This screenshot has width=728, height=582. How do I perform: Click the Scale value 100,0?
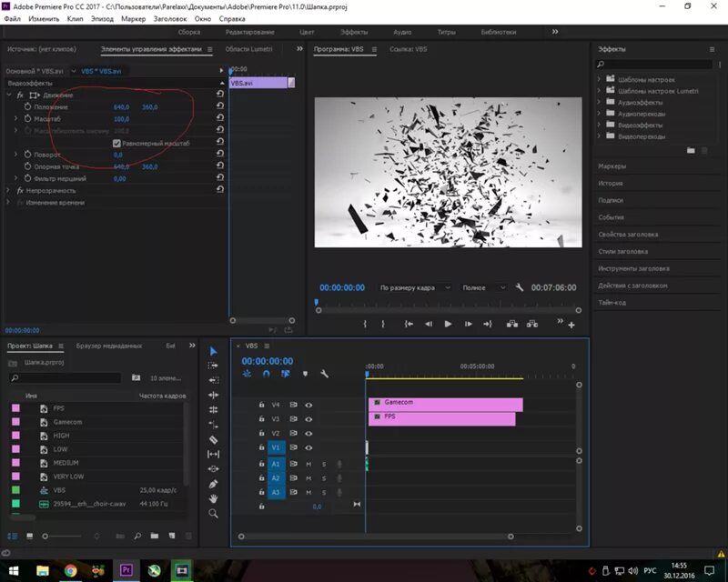click(x=121, y=119)
